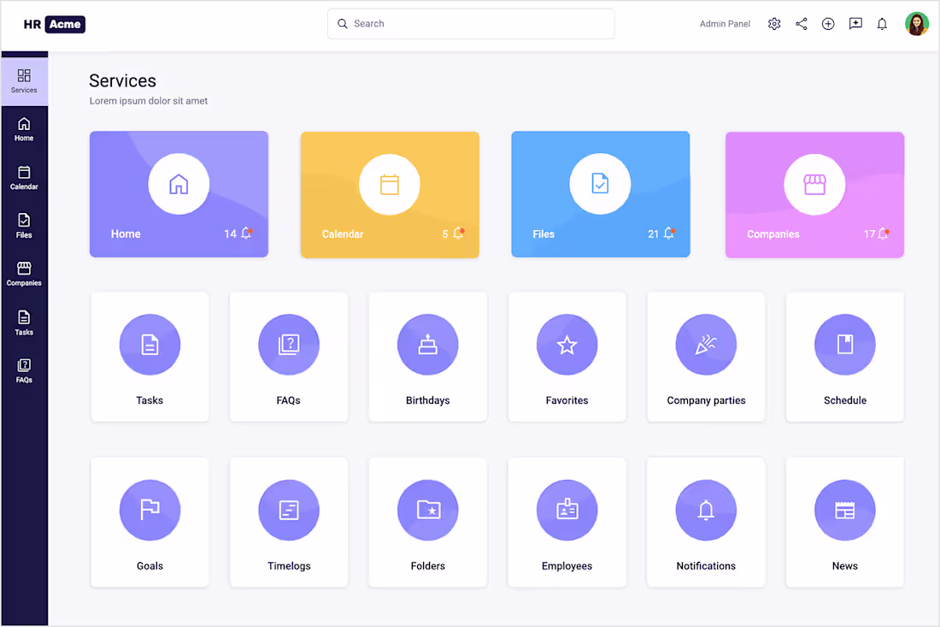Viewport: 940px width, 627px height.
Task: Open the Favorites tile
Action: point(567,357)
